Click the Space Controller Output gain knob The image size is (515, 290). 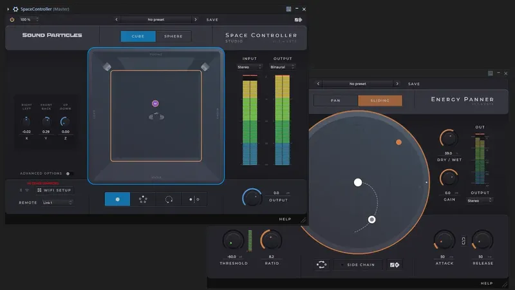[252, 198]
